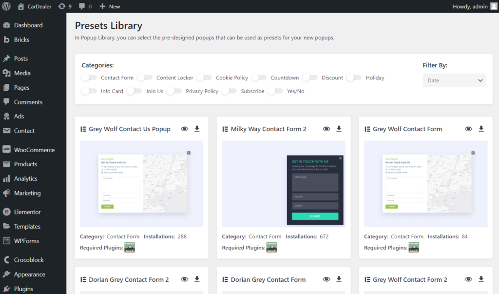499x294 pixels.
Task: Preview Grey Wolf Contact Form preset
Action: (468, 129)
